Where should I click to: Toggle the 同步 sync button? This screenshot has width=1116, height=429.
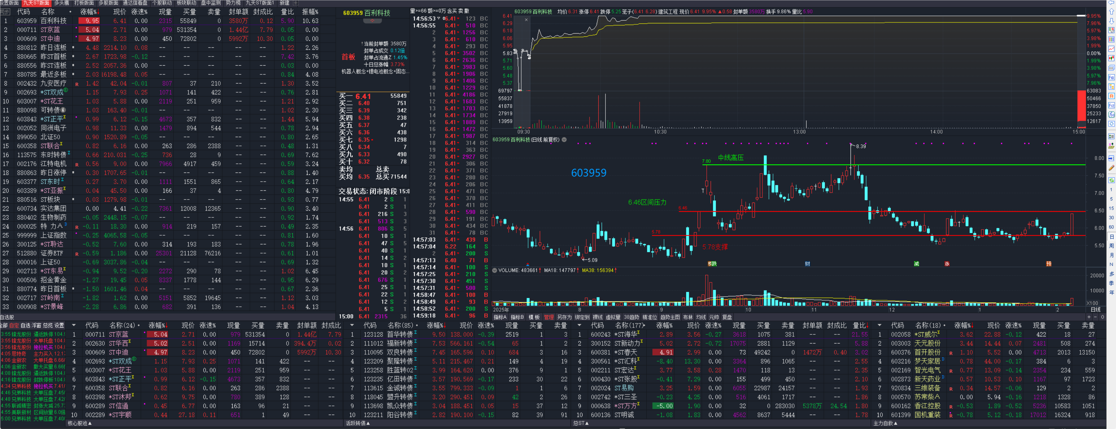(x=5, y=12)
